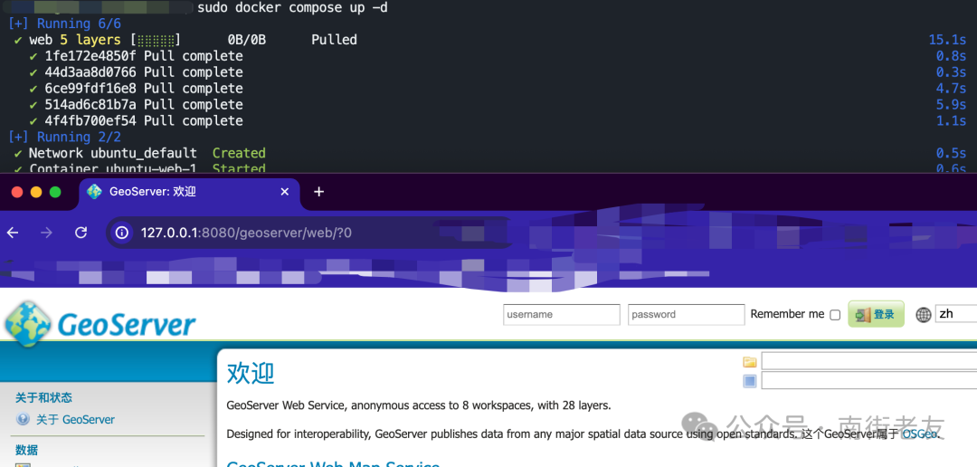
Task: Click the browser back arrow
Action: tap(13, 233)
